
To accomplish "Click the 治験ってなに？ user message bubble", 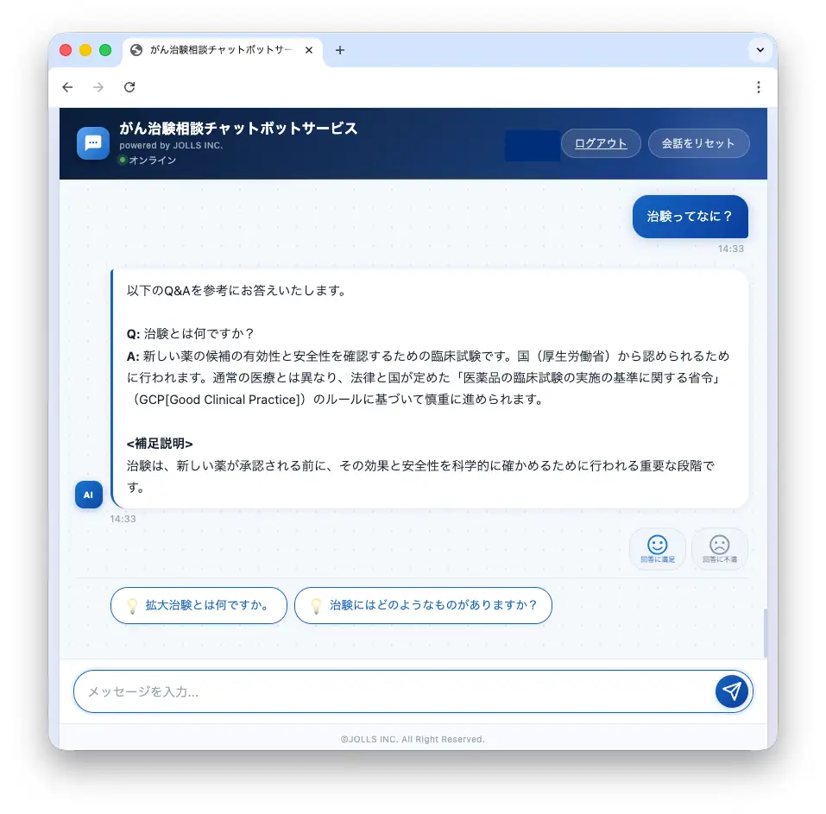I will pyautogui.click(x=690, y=217).
